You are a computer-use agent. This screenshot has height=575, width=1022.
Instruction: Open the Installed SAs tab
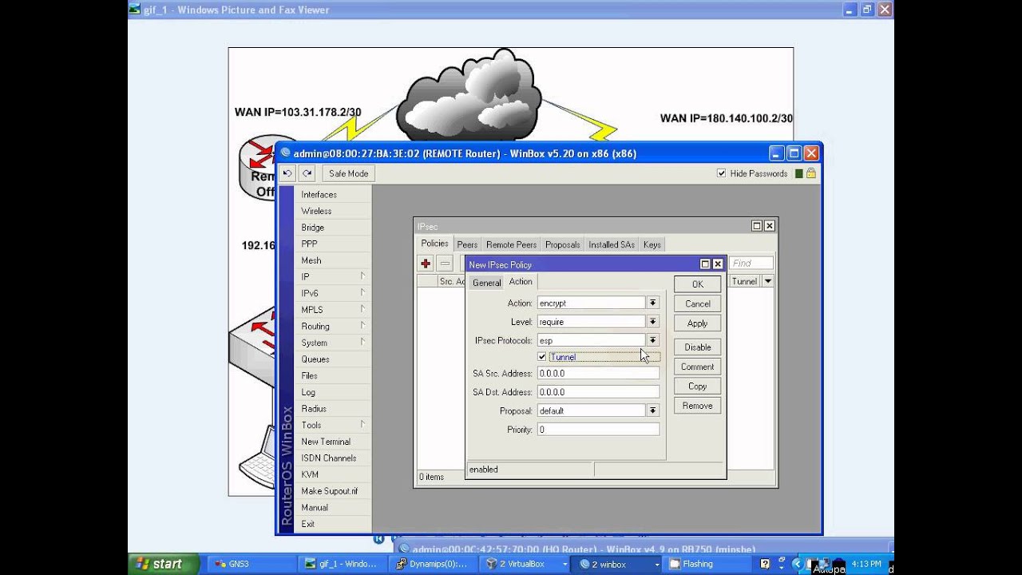[612, 244]
